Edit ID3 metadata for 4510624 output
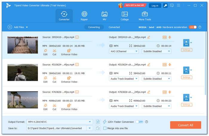 (165, 65)
